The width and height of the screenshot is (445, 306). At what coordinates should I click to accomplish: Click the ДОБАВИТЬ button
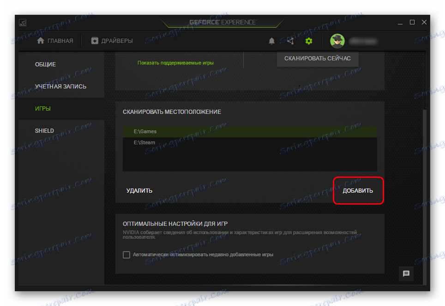(358, 191)
